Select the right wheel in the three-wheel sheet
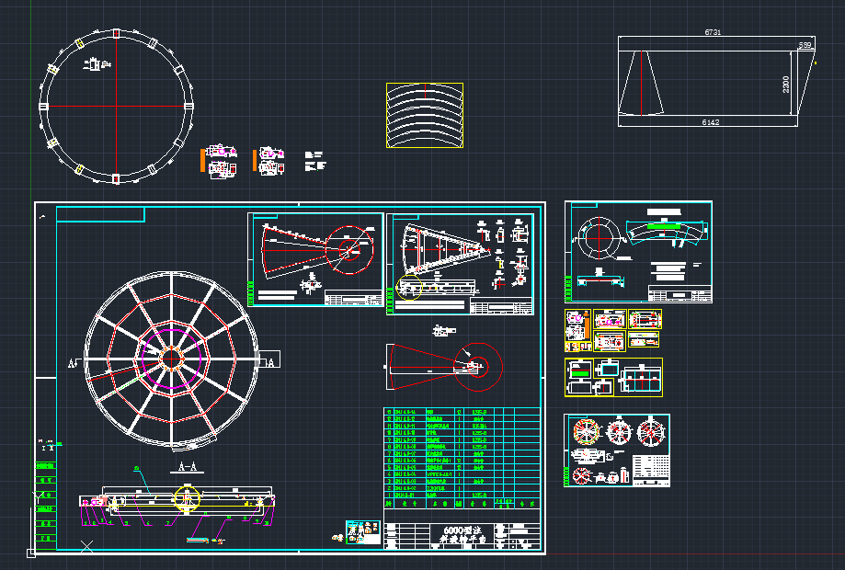Viewport: 845px width, 570px height. [652, 431]
